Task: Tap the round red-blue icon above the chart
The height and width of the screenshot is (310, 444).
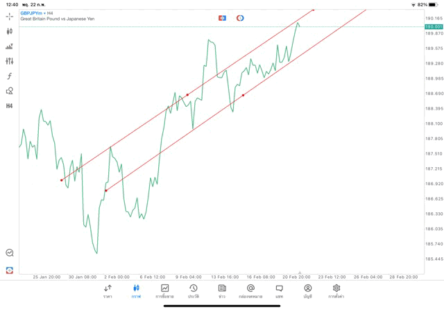Action: pos(240,17)
